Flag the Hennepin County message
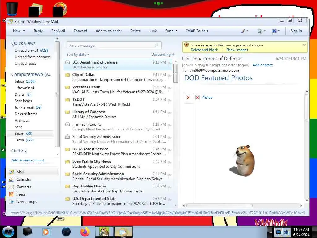The width and height of the screenshot is (317, 238). click(169, 126)
